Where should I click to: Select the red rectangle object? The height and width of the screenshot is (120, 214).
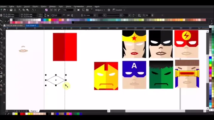65,47
